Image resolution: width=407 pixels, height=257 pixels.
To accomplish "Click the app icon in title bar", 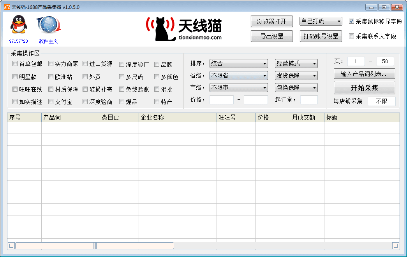I will (7, 7).
